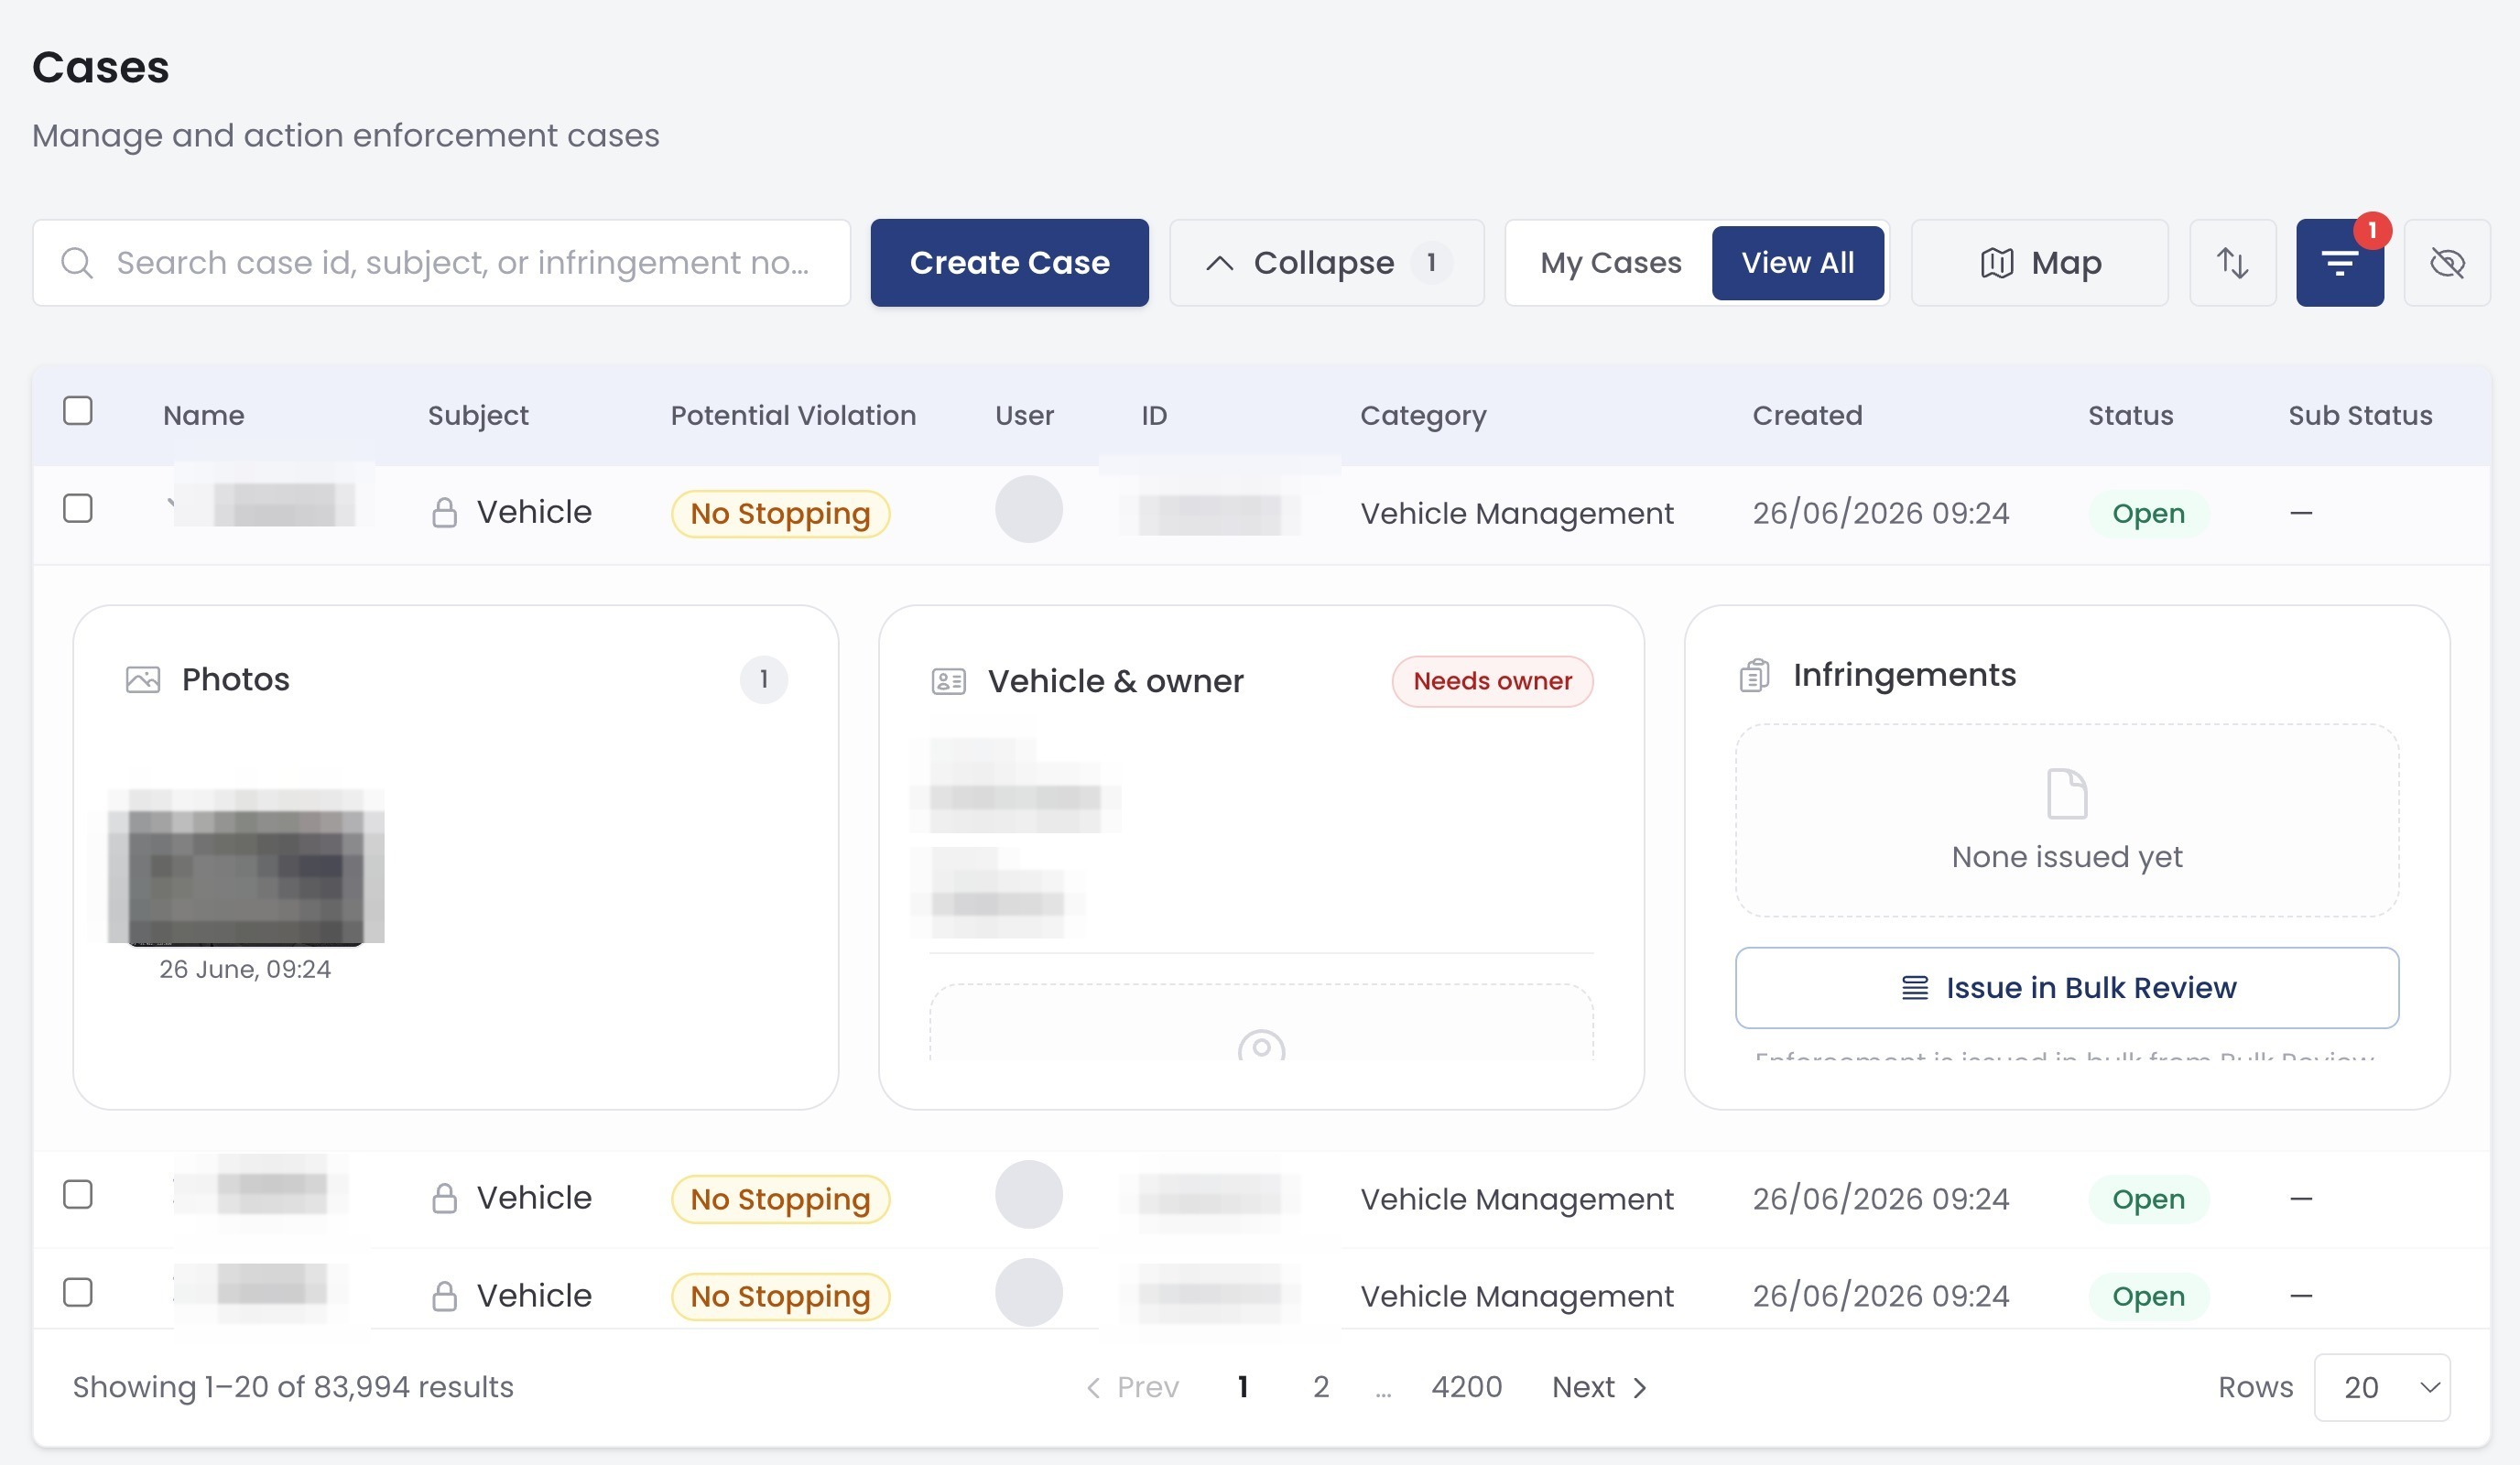This screenshot has height=1465, width=2520.
Task: Tick the select-all checkbox in header
Action: (x=78, y=411)
